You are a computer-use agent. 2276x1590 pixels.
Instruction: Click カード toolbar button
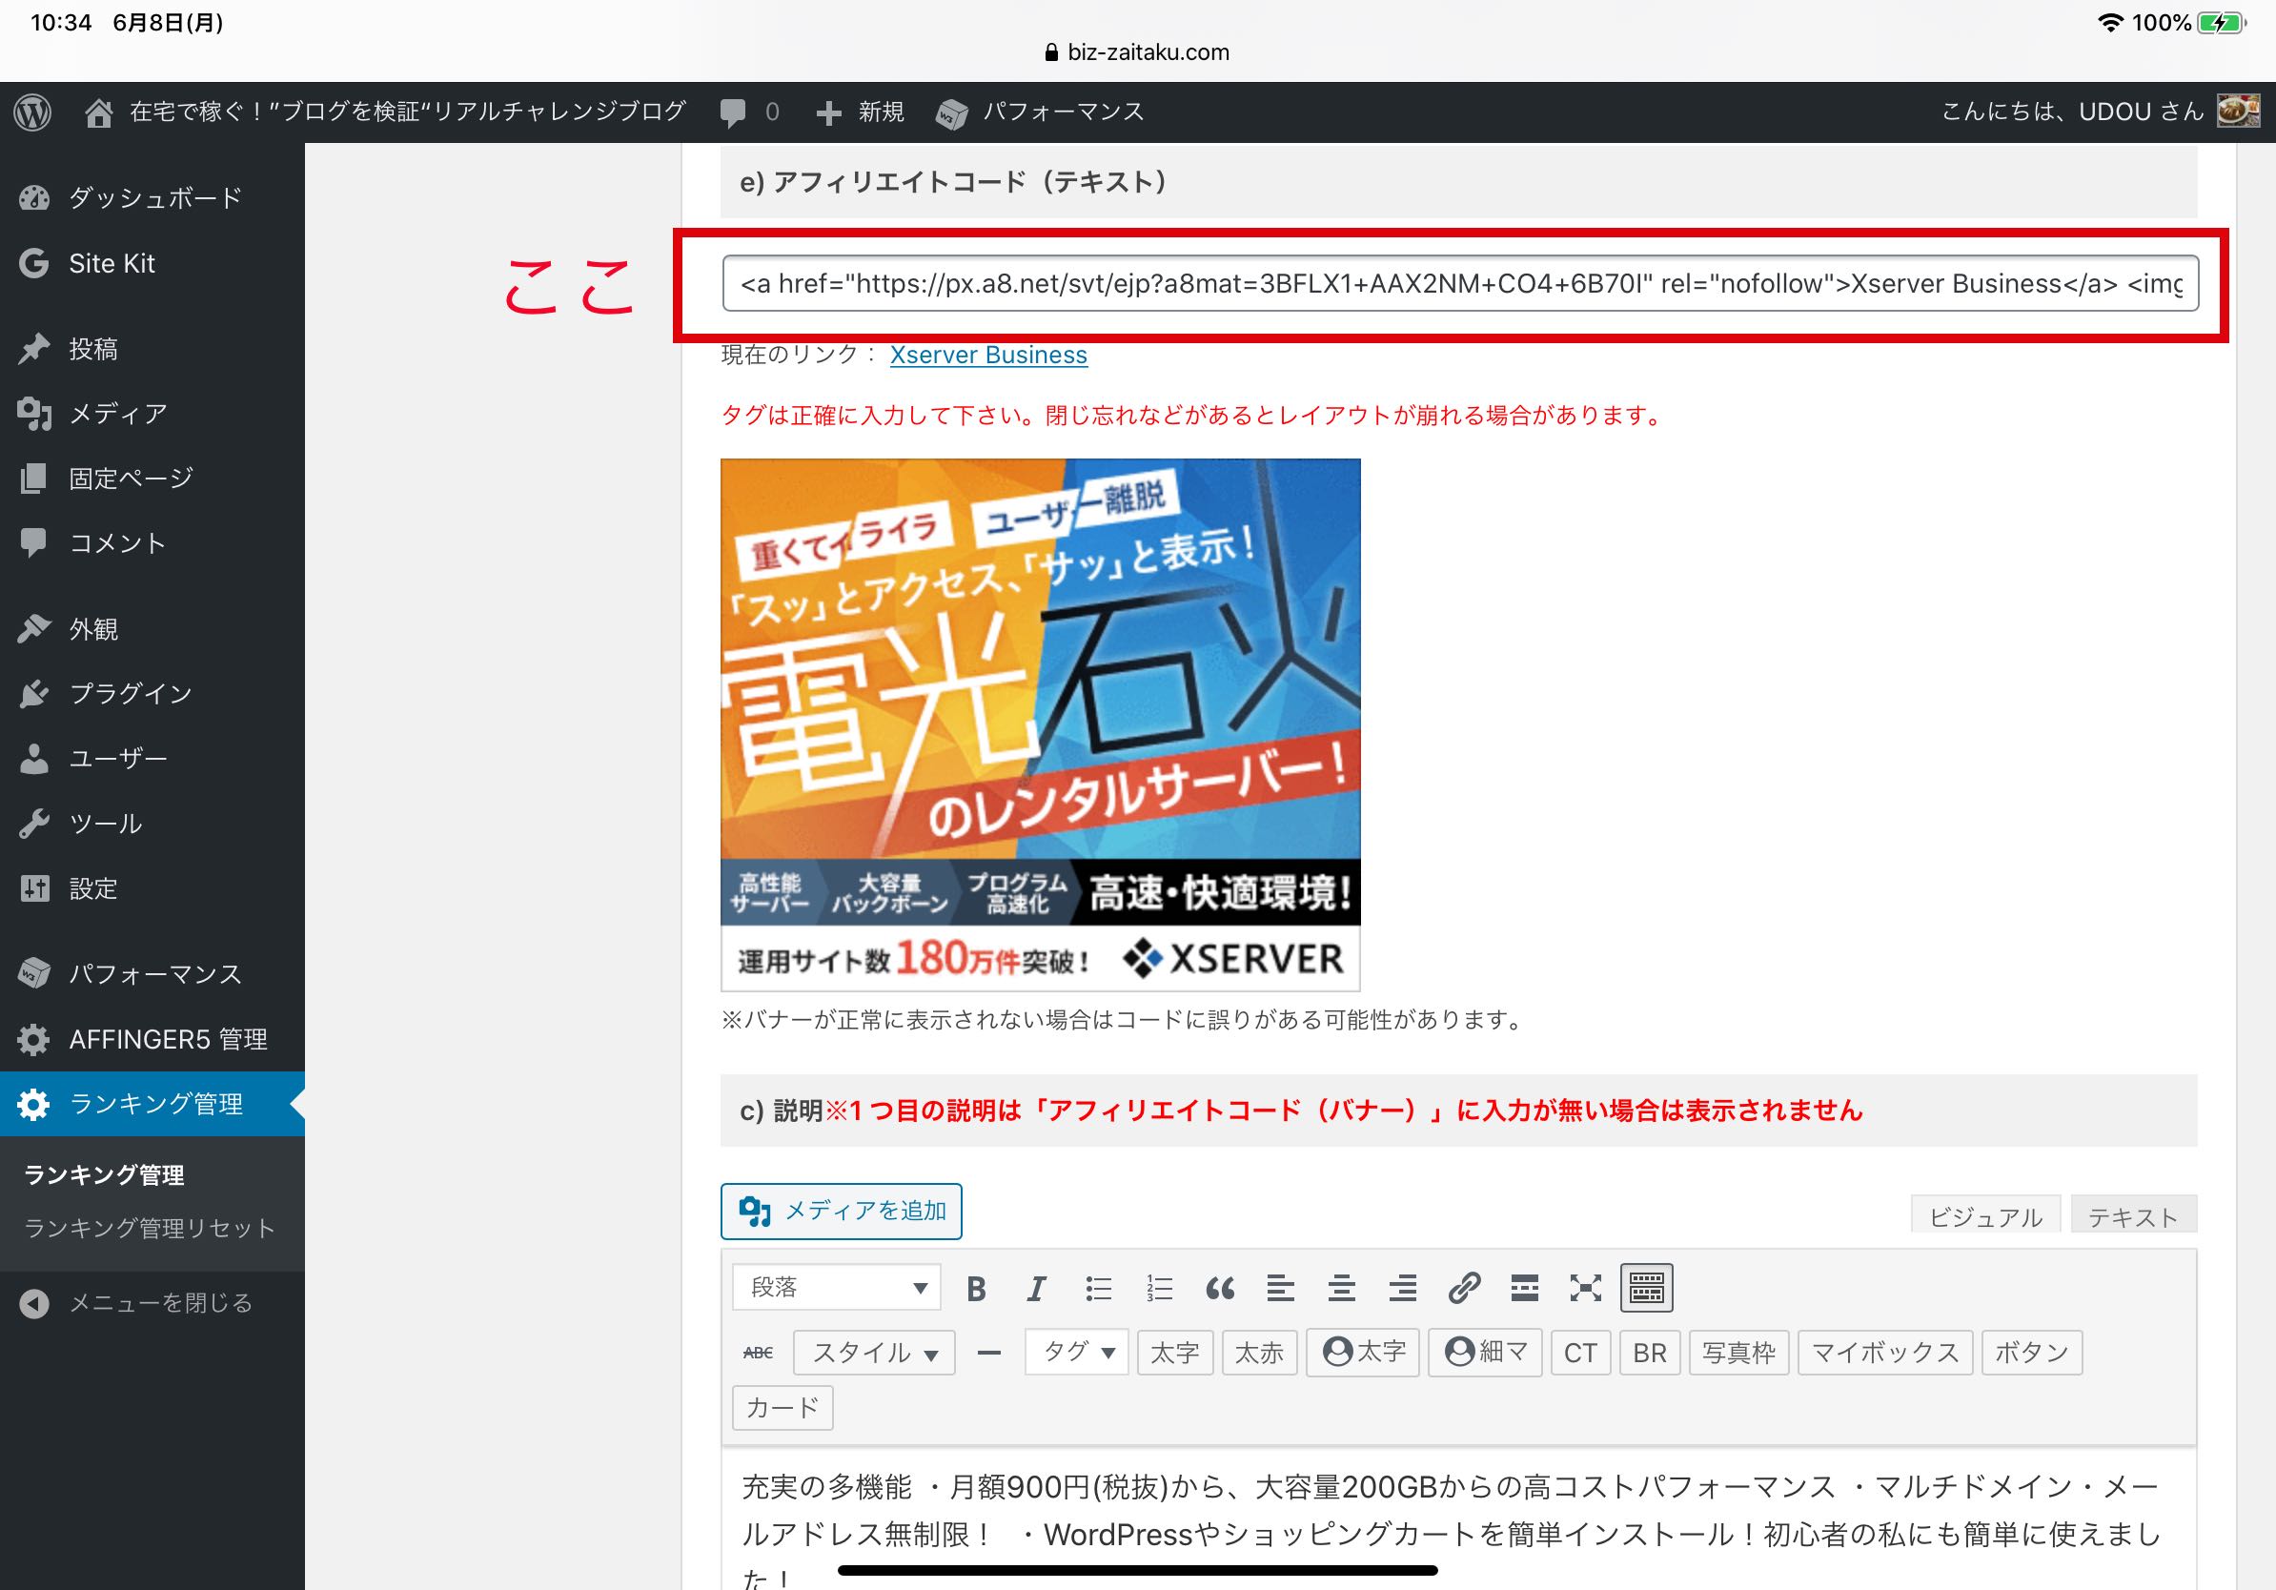[x=782, y=1408]
